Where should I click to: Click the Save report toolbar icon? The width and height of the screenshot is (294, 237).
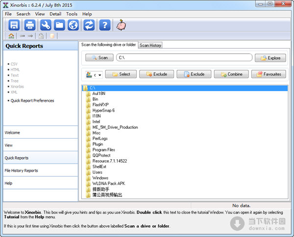click(x=14, y=25)
